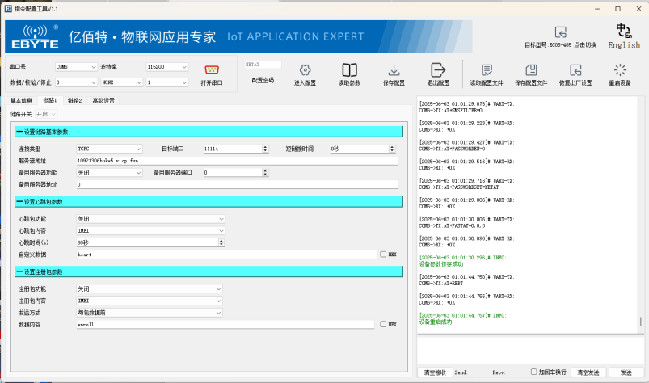Click the 备用服务器地址 input field
The height and width of the screenshot is (383, 649).
(x=237, y=184)
